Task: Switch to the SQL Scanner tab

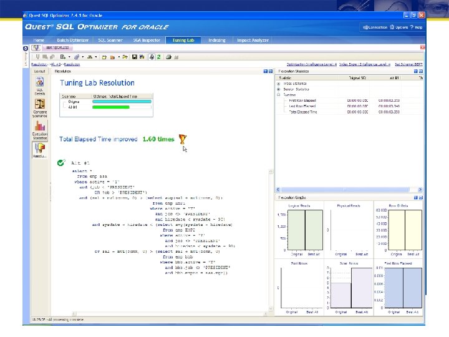Action: point(110,40)
